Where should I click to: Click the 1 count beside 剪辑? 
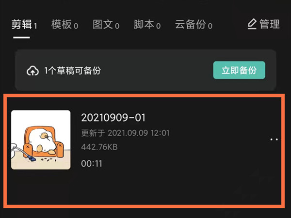[35, 26]
